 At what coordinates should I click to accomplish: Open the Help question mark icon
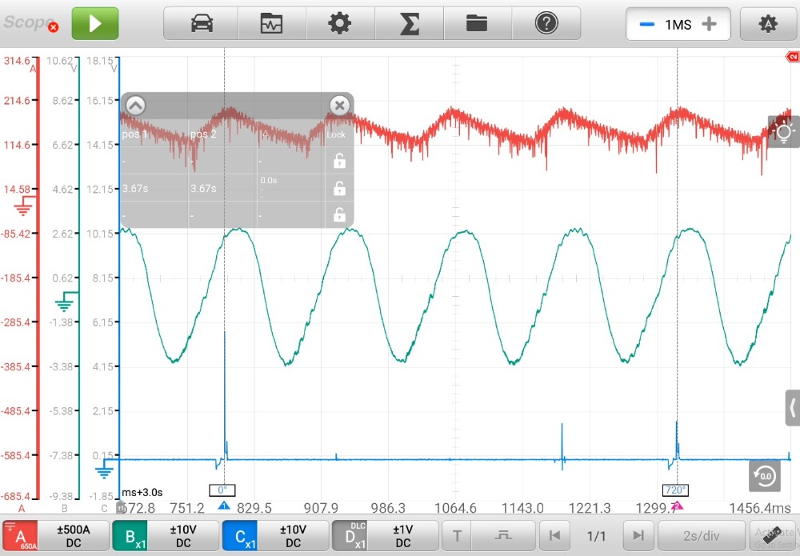point(546,24)
